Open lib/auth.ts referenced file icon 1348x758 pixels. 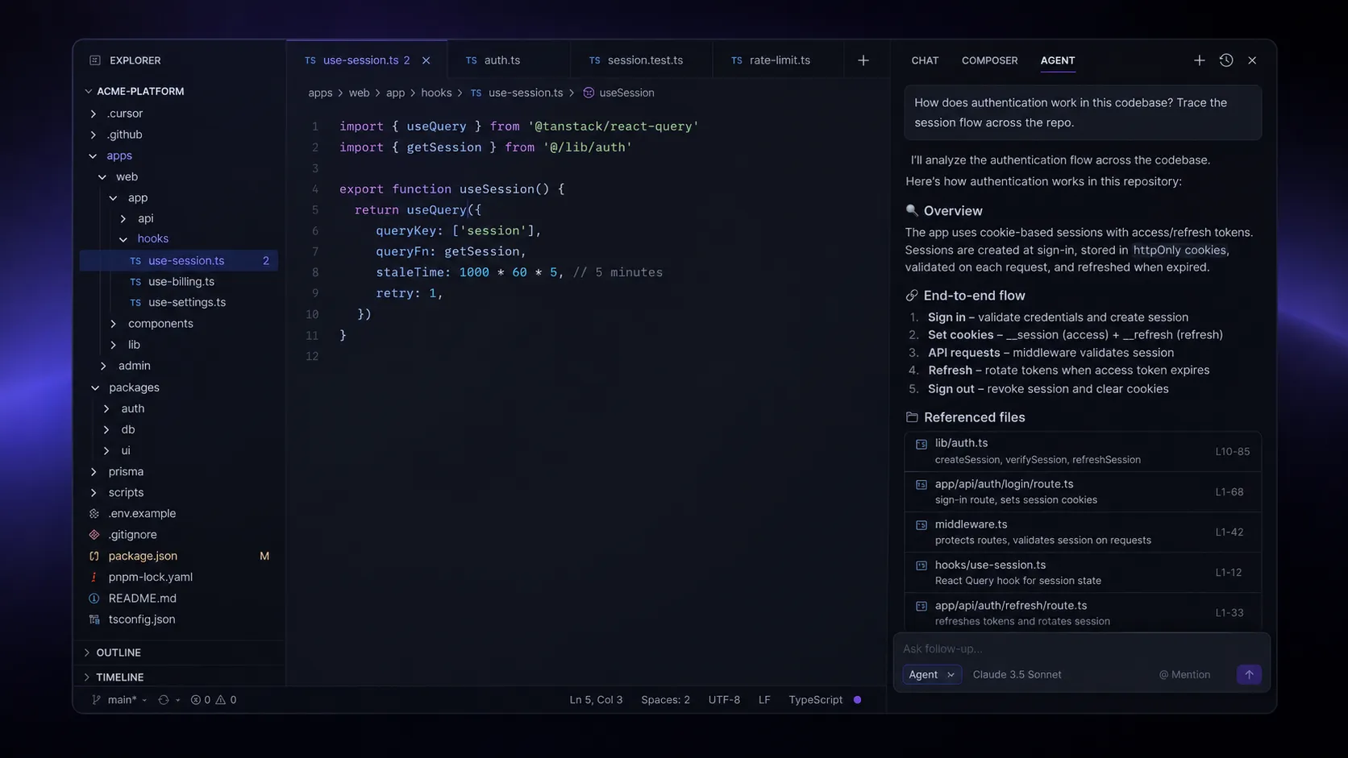click(x=921, y=444)
